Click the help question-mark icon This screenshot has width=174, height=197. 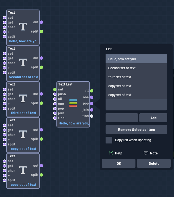tap(111, 153)
